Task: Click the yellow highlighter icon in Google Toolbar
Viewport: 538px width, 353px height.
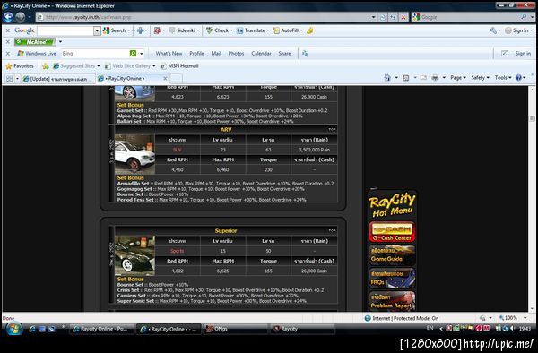Action: tap(310, 30)
